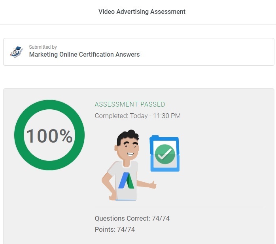Viewport: 276px width, 244px height.
Task: Click the thumbs-up character illustration
Action: 129,165
